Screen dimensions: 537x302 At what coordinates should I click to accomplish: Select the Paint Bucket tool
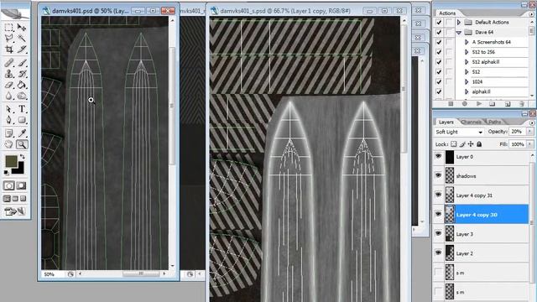22,85
